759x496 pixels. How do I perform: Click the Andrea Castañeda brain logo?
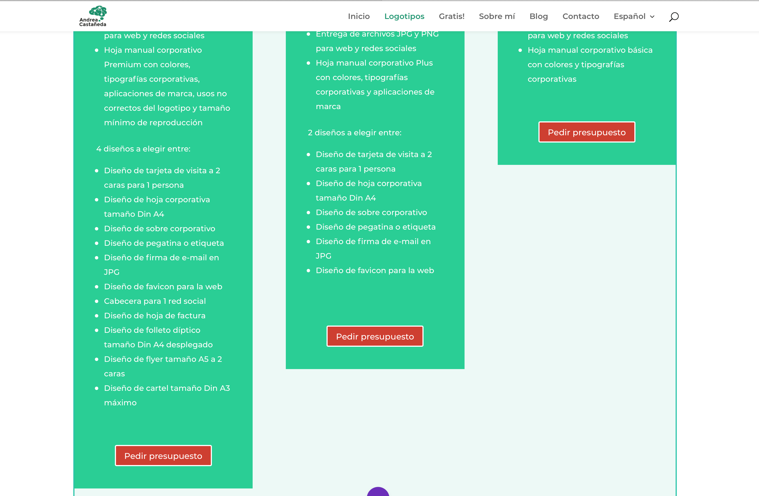93,16
